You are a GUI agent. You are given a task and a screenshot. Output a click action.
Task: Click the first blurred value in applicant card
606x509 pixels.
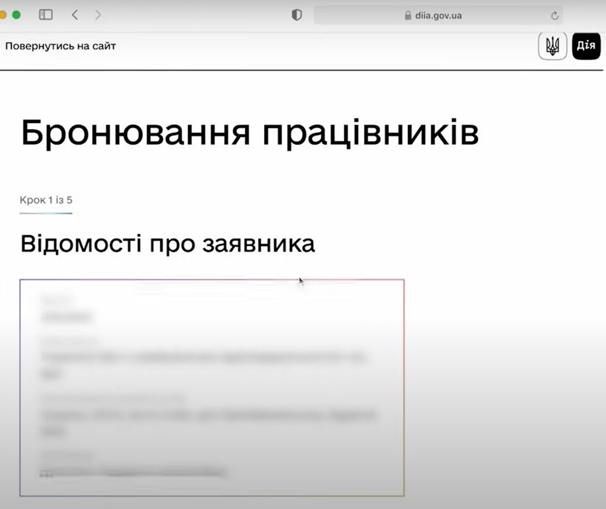(x=67, y=316)
